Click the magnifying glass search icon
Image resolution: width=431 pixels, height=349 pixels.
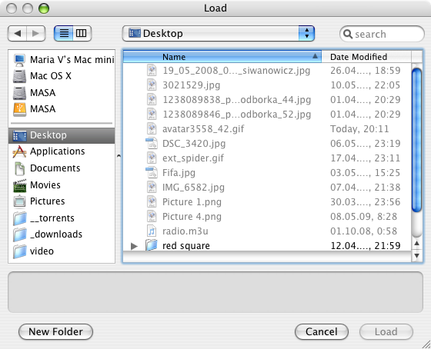click(348, 34)
